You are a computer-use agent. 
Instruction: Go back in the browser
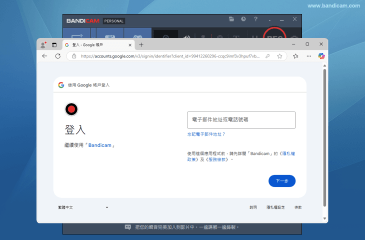click(x=44, y=56)
